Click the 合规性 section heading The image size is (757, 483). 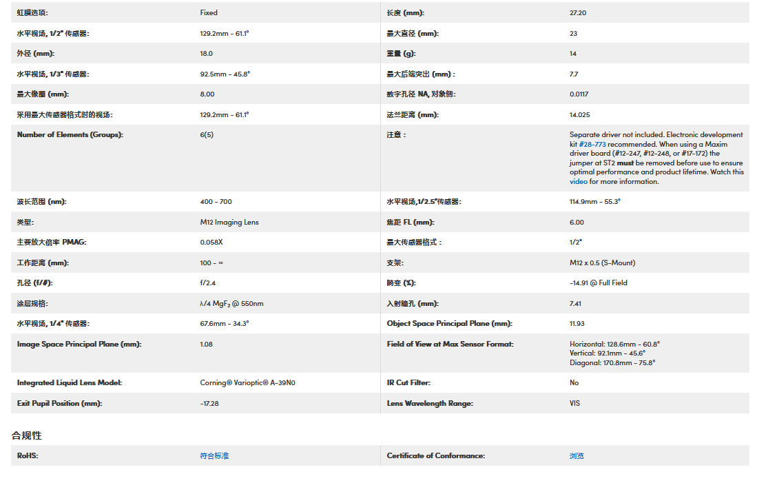(27, 435)
